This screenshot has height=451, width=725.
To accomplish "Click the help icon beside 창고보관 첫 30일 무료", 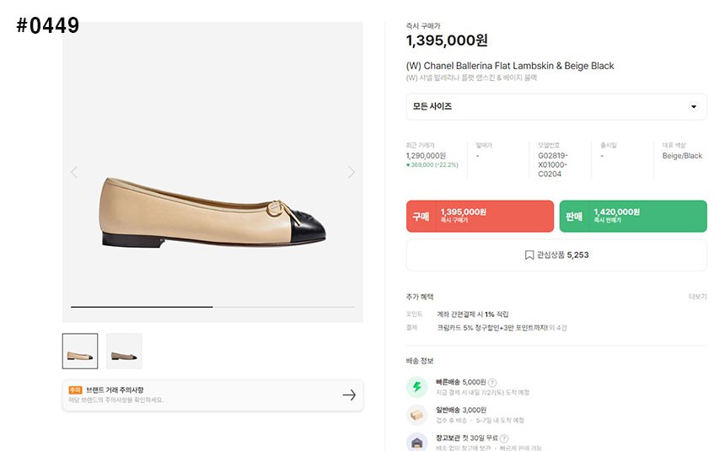I will pos(504,438).
